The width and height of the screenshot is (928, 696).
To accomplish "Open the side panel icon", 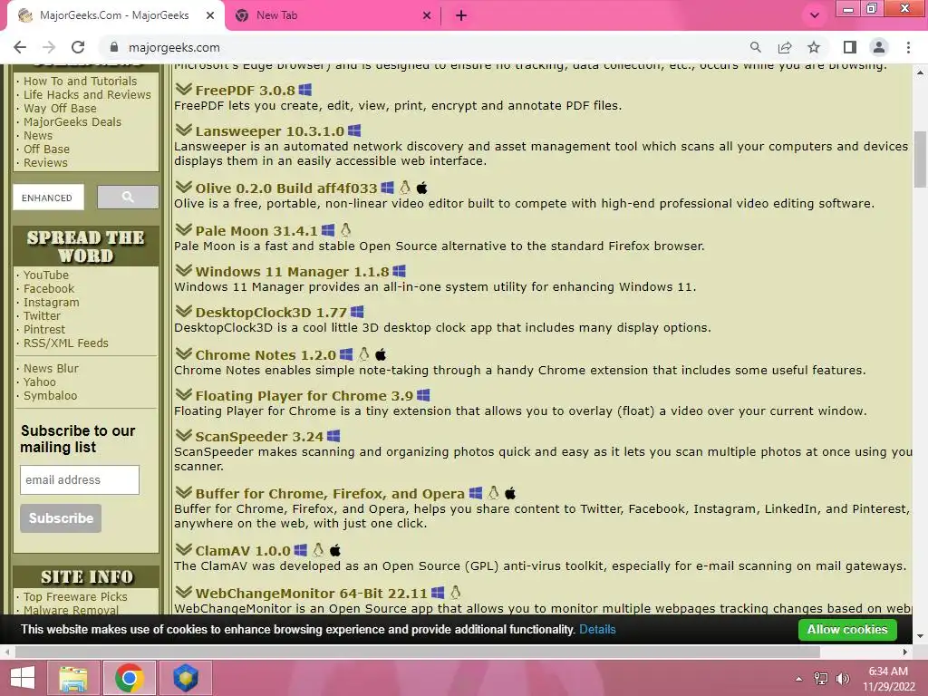I will (x=850, y=47).
